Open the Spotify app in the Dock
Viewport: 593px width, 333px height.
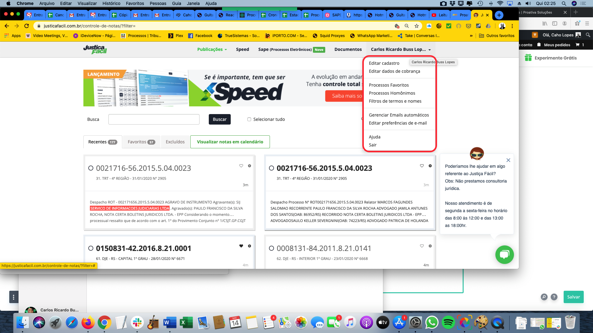(448, 323)
